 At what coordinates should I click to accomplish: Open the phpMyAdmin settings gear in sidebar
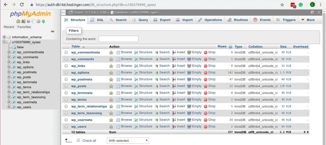point(38,21)
